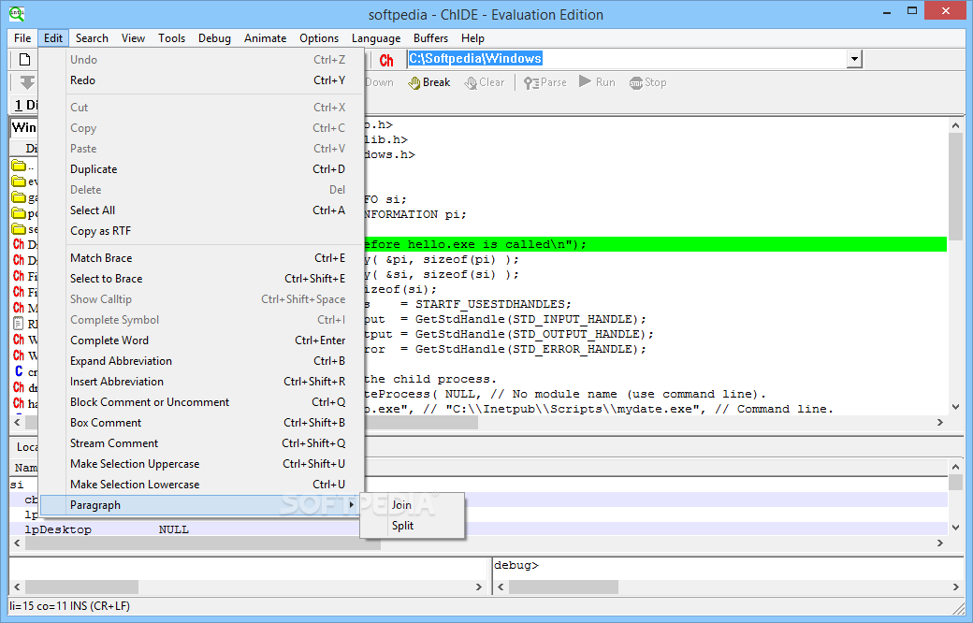Select the text document icon in file list

click(x=19, y=324)
